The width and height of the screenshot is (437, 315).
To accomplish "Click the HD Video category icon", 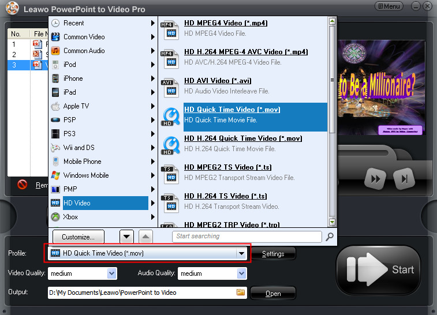I will click(x=55, y=202).
